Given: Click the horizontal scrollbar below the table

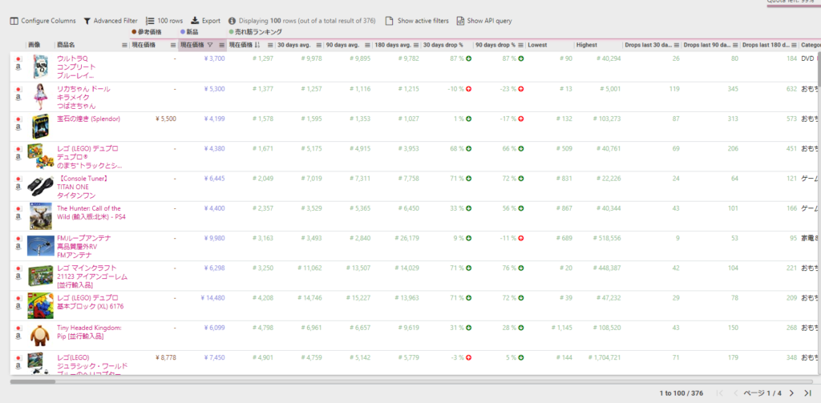Looking at the screenshot, I should (411, 381).
